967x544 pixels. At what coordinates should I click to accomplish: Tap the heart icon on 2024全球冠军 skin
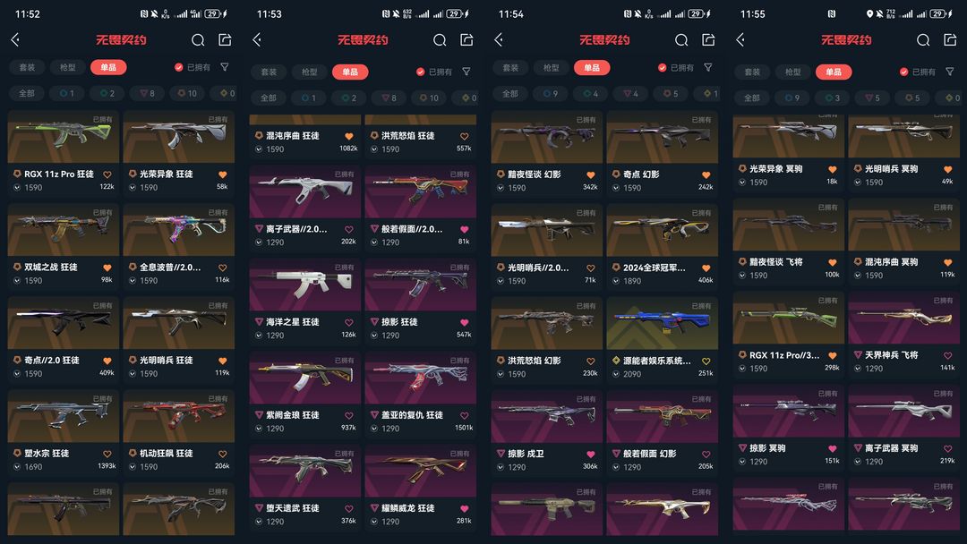point(706,268)
